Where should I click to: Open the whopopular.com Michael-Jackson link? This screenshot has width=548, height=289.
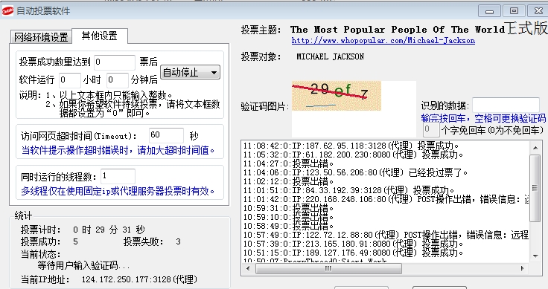click(x=383, y=40)
